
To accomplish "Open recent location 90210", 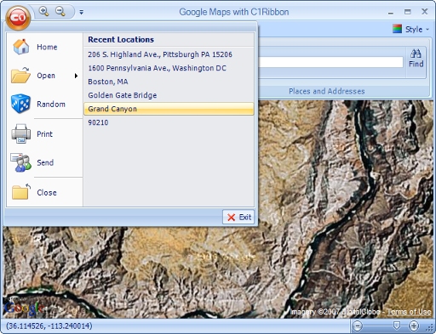I will click(x=169, y=122).
